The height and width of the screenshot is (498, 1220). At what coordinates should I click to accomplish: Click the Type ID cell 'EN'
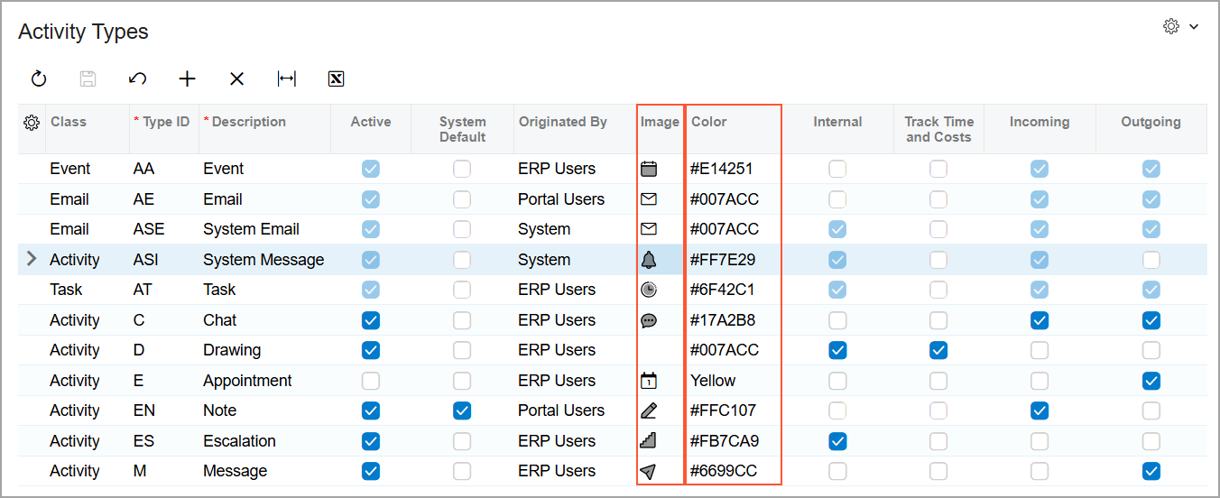[x=144, y=410]
